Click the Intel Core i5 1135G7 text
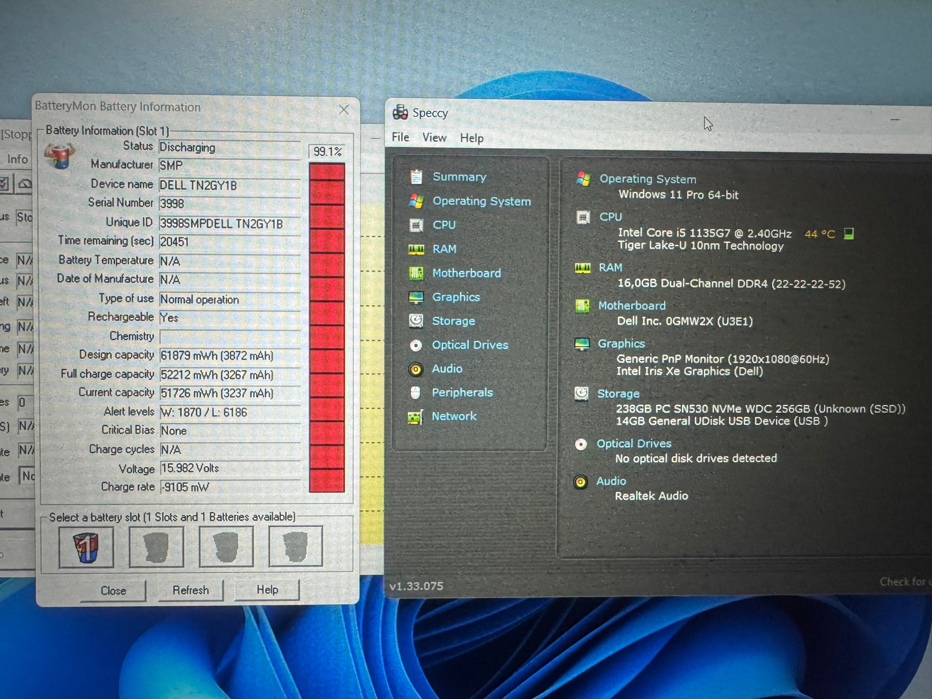Viewport: 932px width, 699px height. [x=704, y=233]
